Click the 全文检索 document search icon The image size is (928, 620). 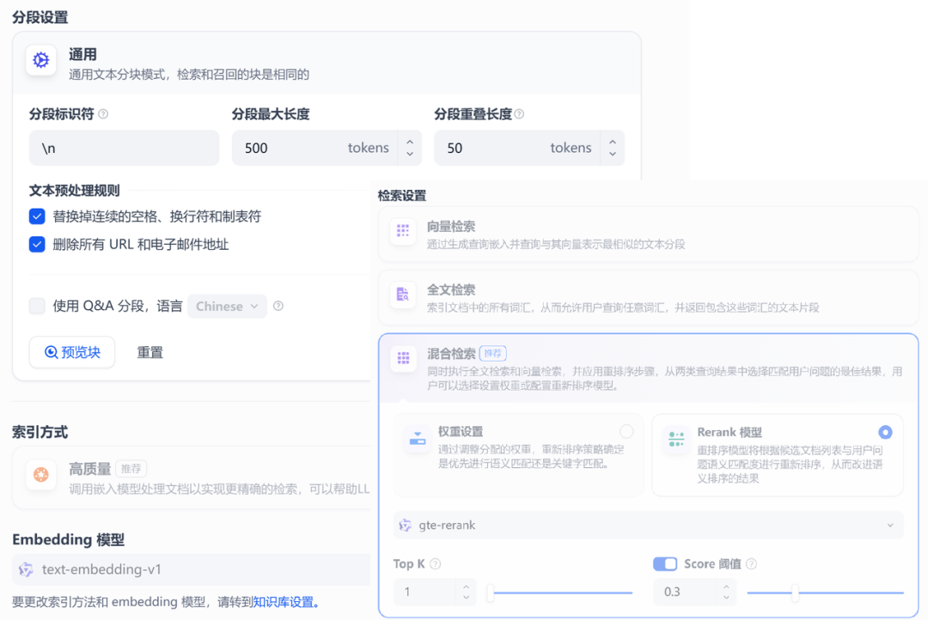[x=403, y=294]
